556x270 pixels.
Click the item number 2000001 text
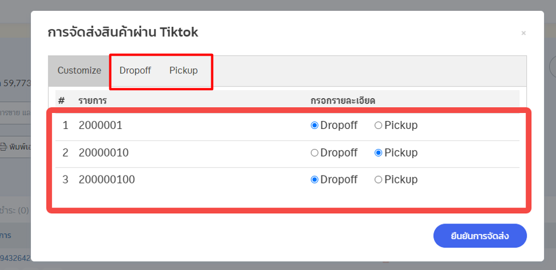100,126
